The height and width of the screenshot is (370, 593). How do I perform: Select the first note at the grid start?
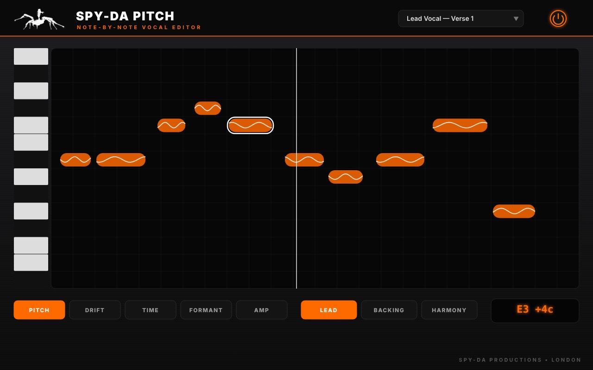click(x=76, y=160)
